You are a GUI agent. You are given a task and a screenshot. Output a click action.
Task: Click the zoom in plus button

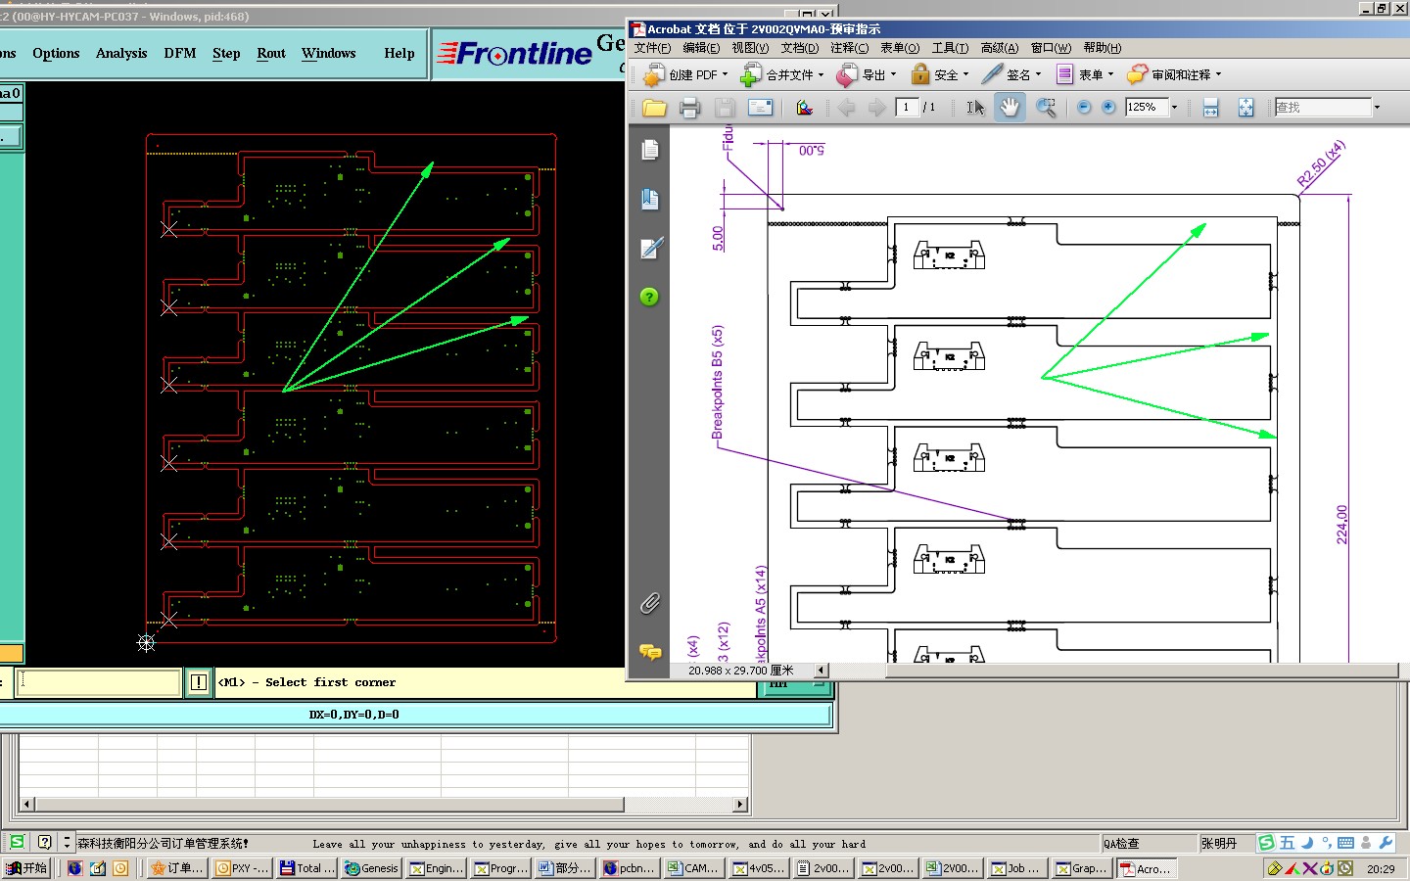(x=1108, y=108)
